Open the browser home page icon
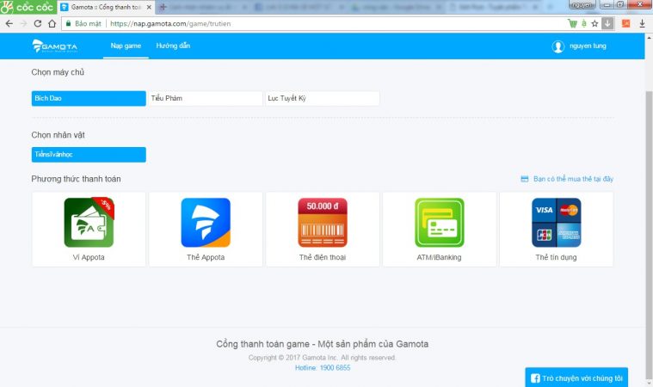653x387 pixels. tap(52, 24)
